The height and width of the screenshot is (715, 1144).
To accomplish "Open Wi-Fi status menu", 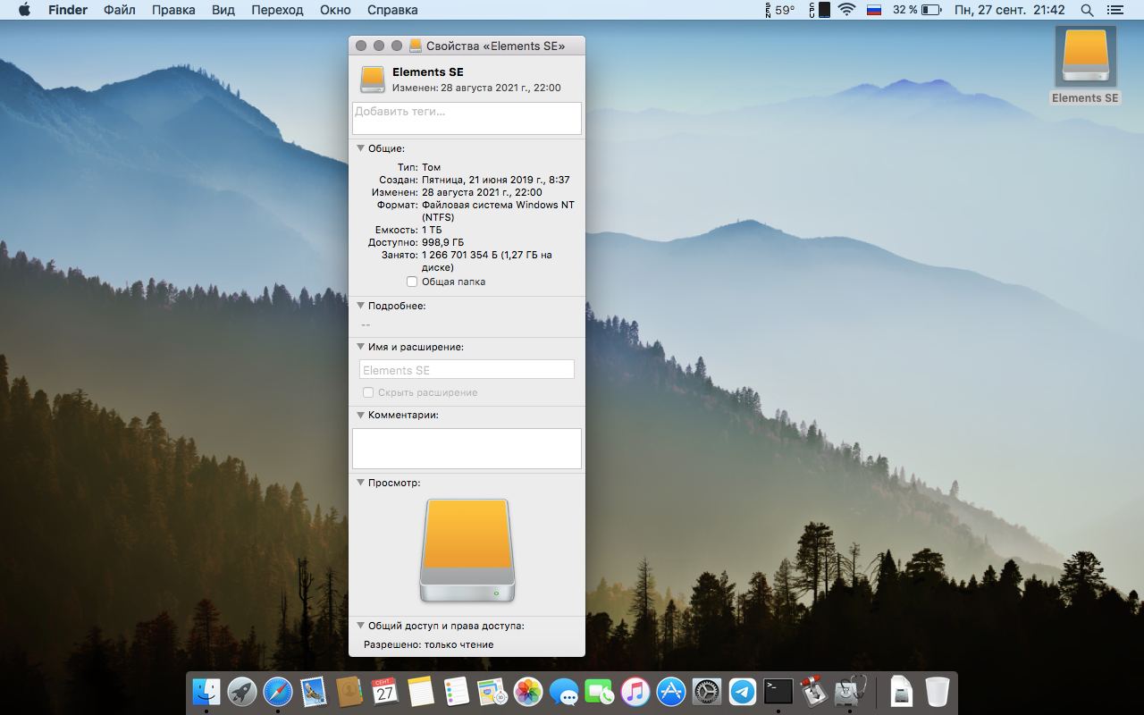I will tap(846, 10).
